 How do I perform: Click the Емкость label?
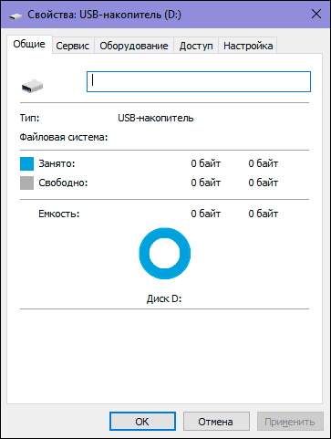click(x=59, y=214)
